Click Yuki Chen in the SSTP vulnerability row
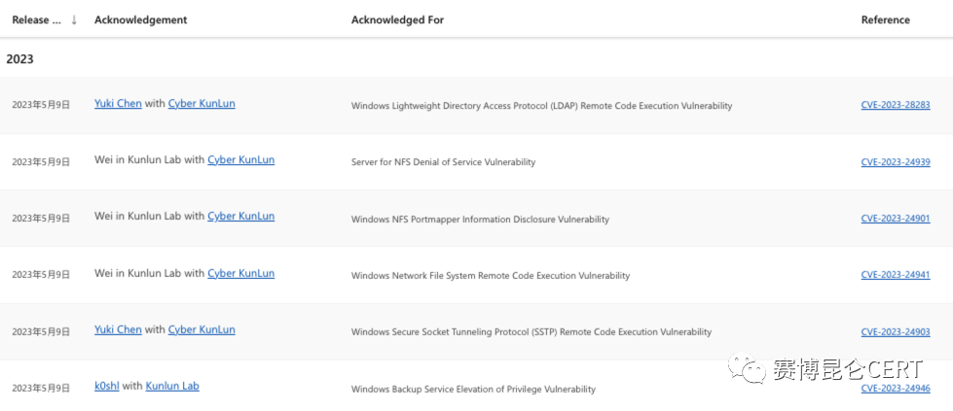Image resolution: width=953 pixels, height=411 pixels. point(118,330)
